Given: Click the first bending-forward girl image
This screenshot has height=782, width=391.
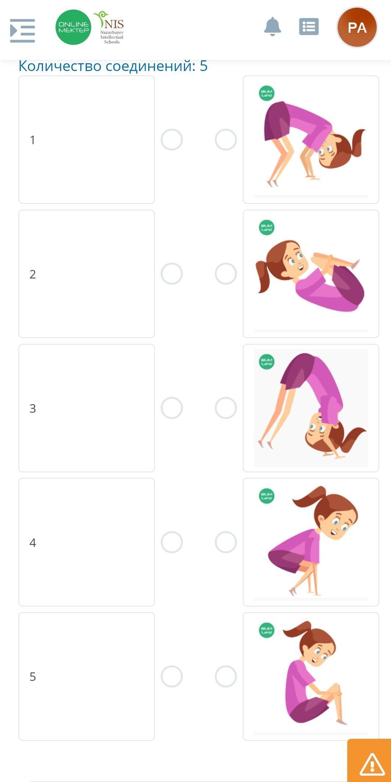Looking at the screenshot, I should [x=311, y=140].
